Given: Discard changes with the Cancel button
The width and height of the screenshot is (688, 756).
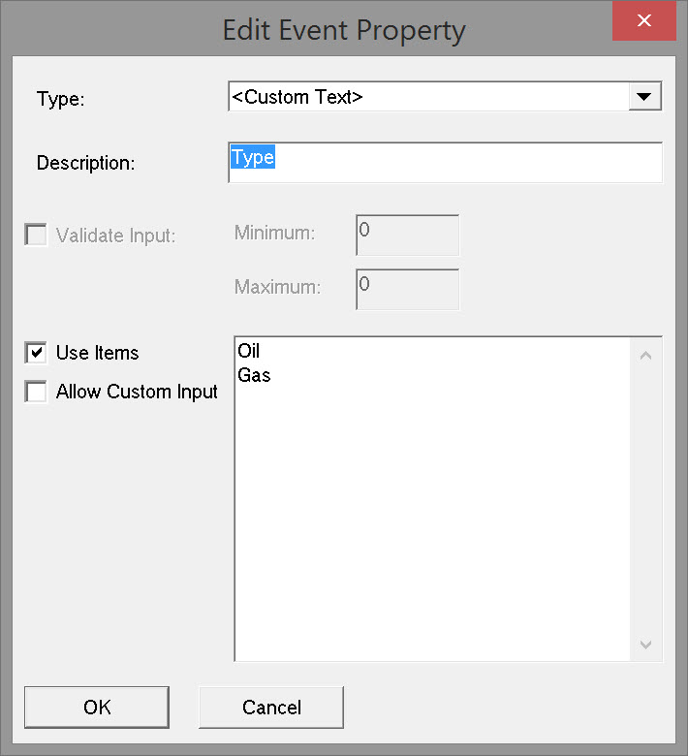Looking at the screenshot, I should (271, 708).
